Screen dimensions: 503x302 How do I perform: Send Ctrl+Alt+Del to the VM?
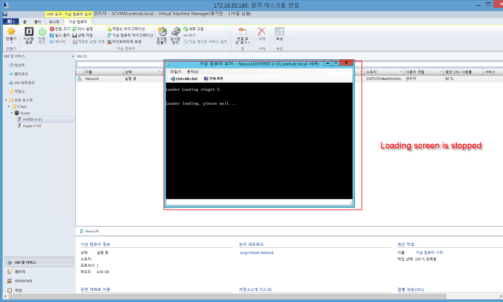(x=184, y=79)
